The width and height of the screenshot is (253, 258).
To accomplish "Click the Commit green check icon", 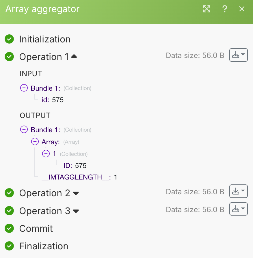I will click(x=9, y=228).
